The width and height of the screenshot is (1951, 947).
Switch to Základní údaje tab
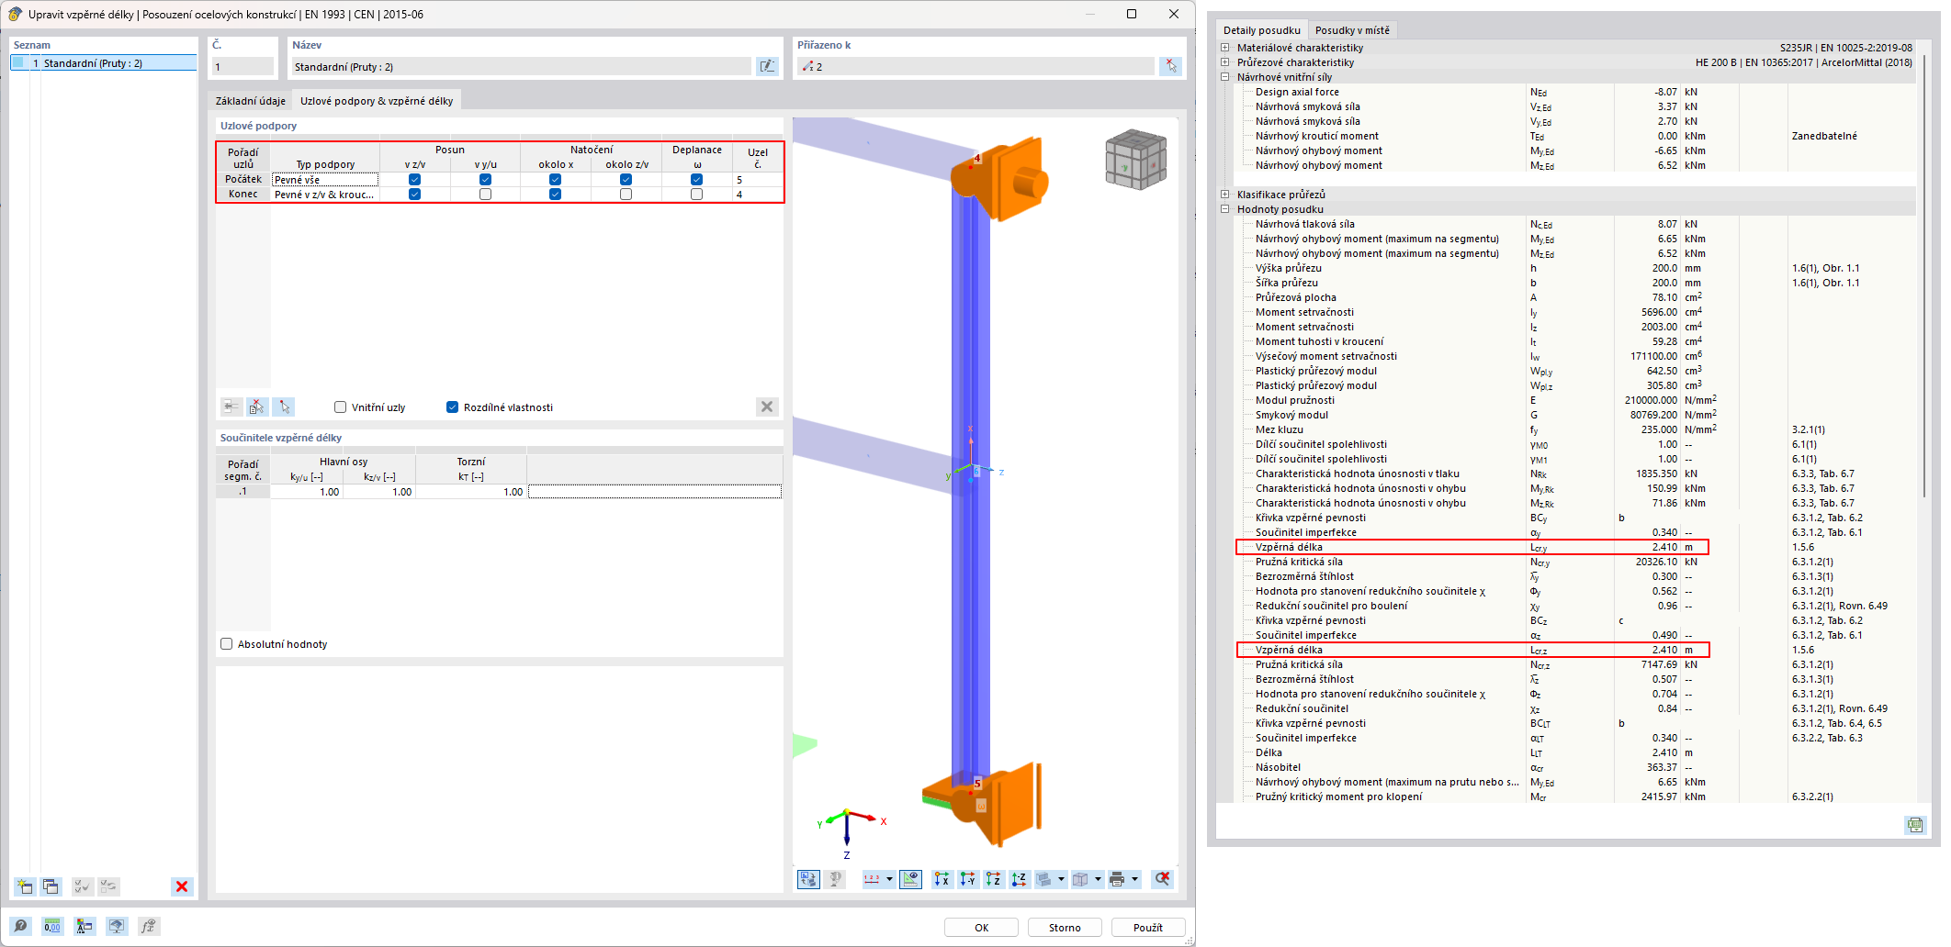[250, 101]
